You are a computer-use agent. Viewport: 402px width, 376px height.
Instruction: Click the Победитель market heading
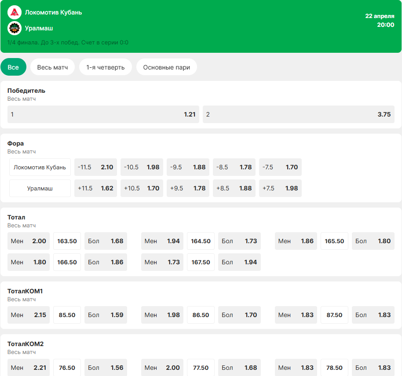[x=26, y=91]
